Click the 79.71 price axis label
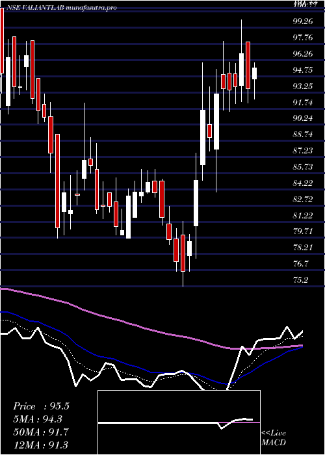325x455 pixels. pos(303,231)
